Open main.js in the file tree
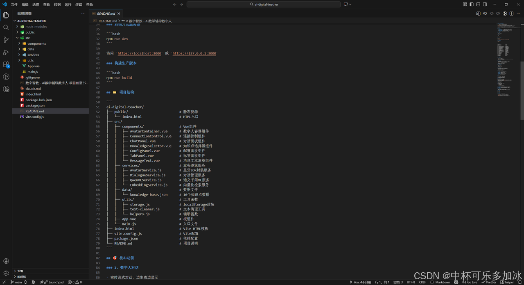 [50, 72]
